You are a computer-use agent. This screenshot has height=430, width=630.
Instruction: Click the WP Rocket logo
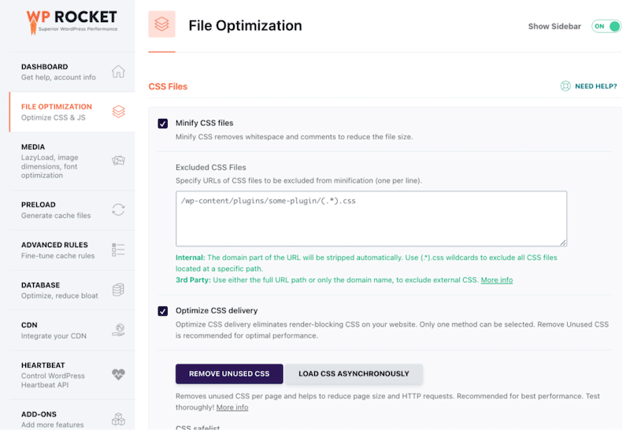point(71,20)
